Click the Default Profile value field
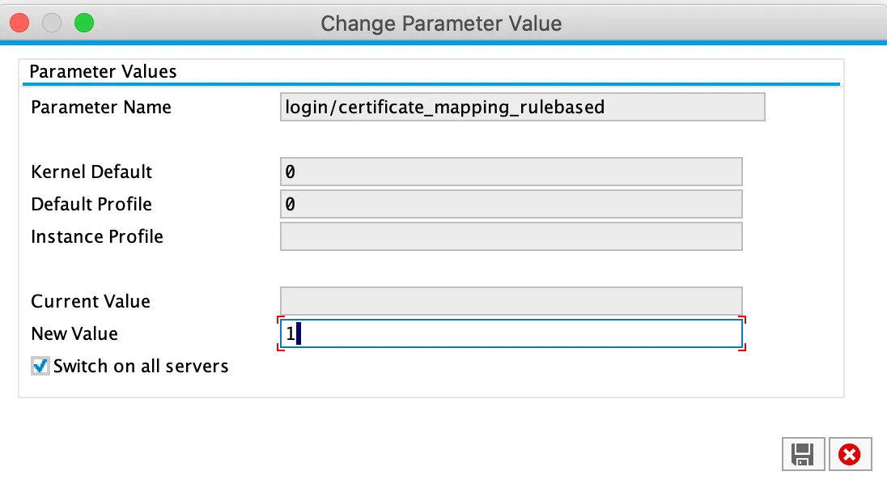Viewport: 887px width, 484px height. pos(510,204)
